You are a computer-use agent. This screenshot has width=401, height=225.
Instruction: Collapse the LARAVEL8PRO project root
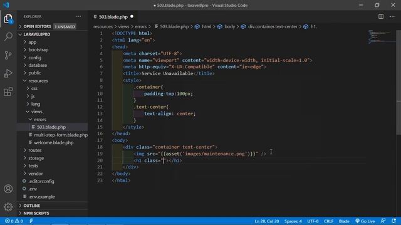36,34
